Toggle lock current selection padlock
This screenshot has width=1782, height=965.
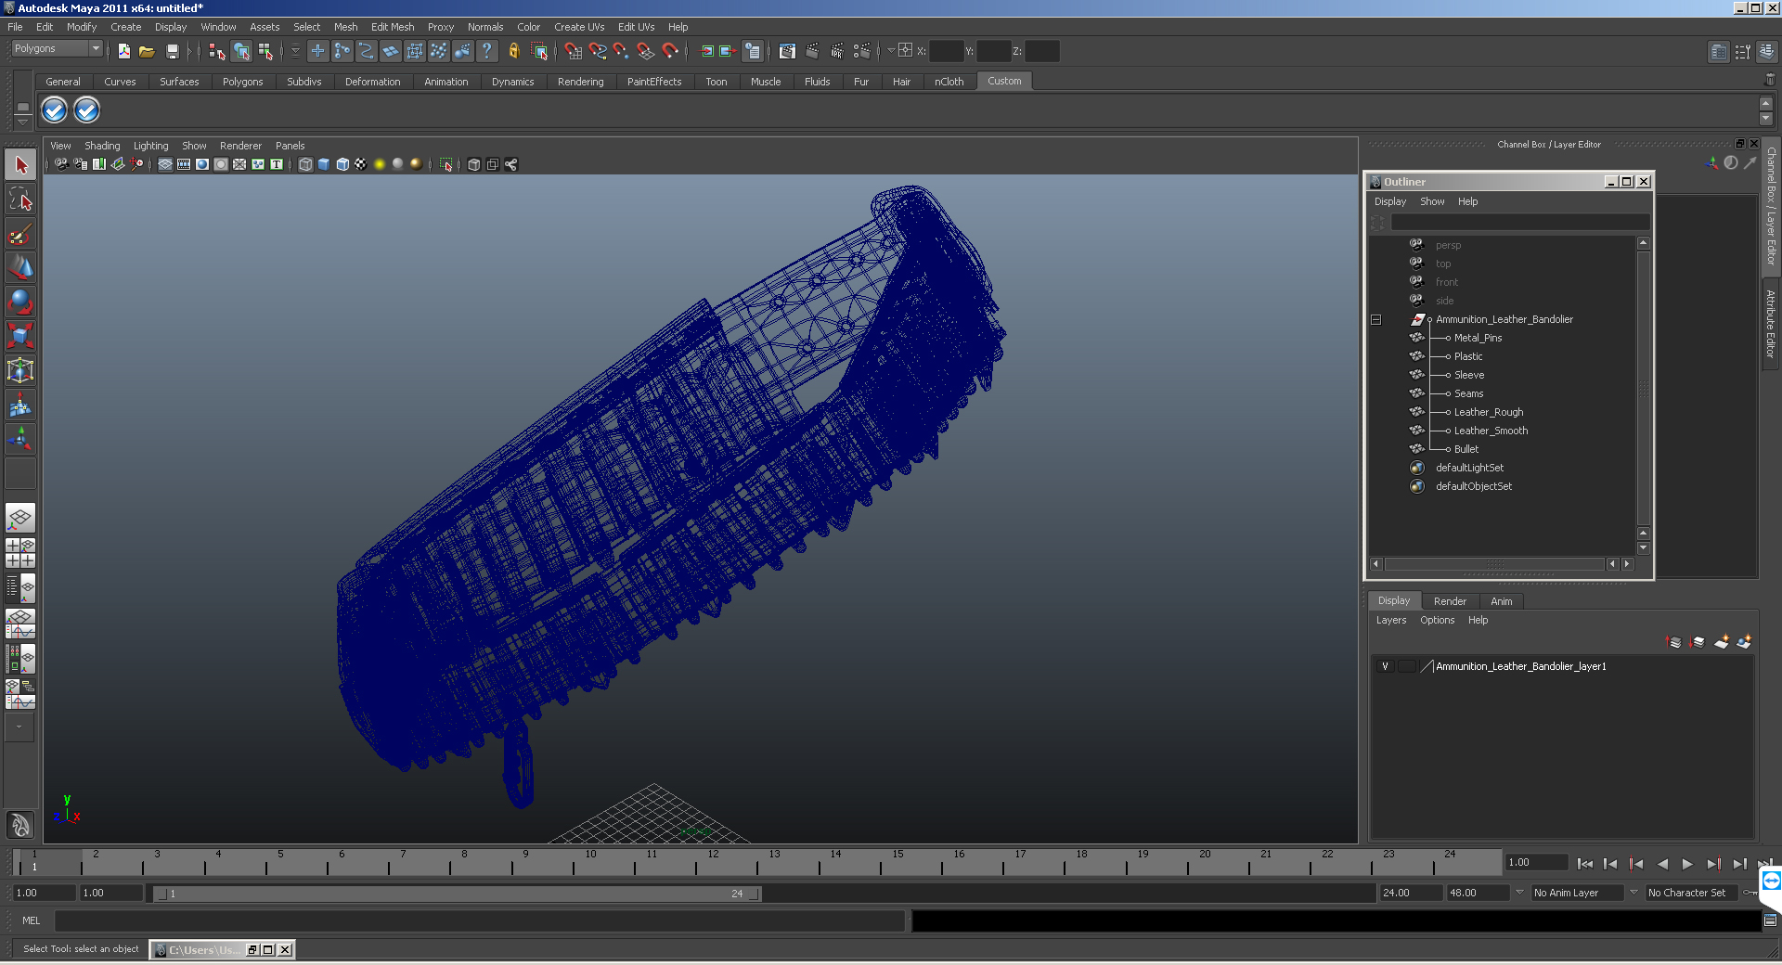click(513, 51)
